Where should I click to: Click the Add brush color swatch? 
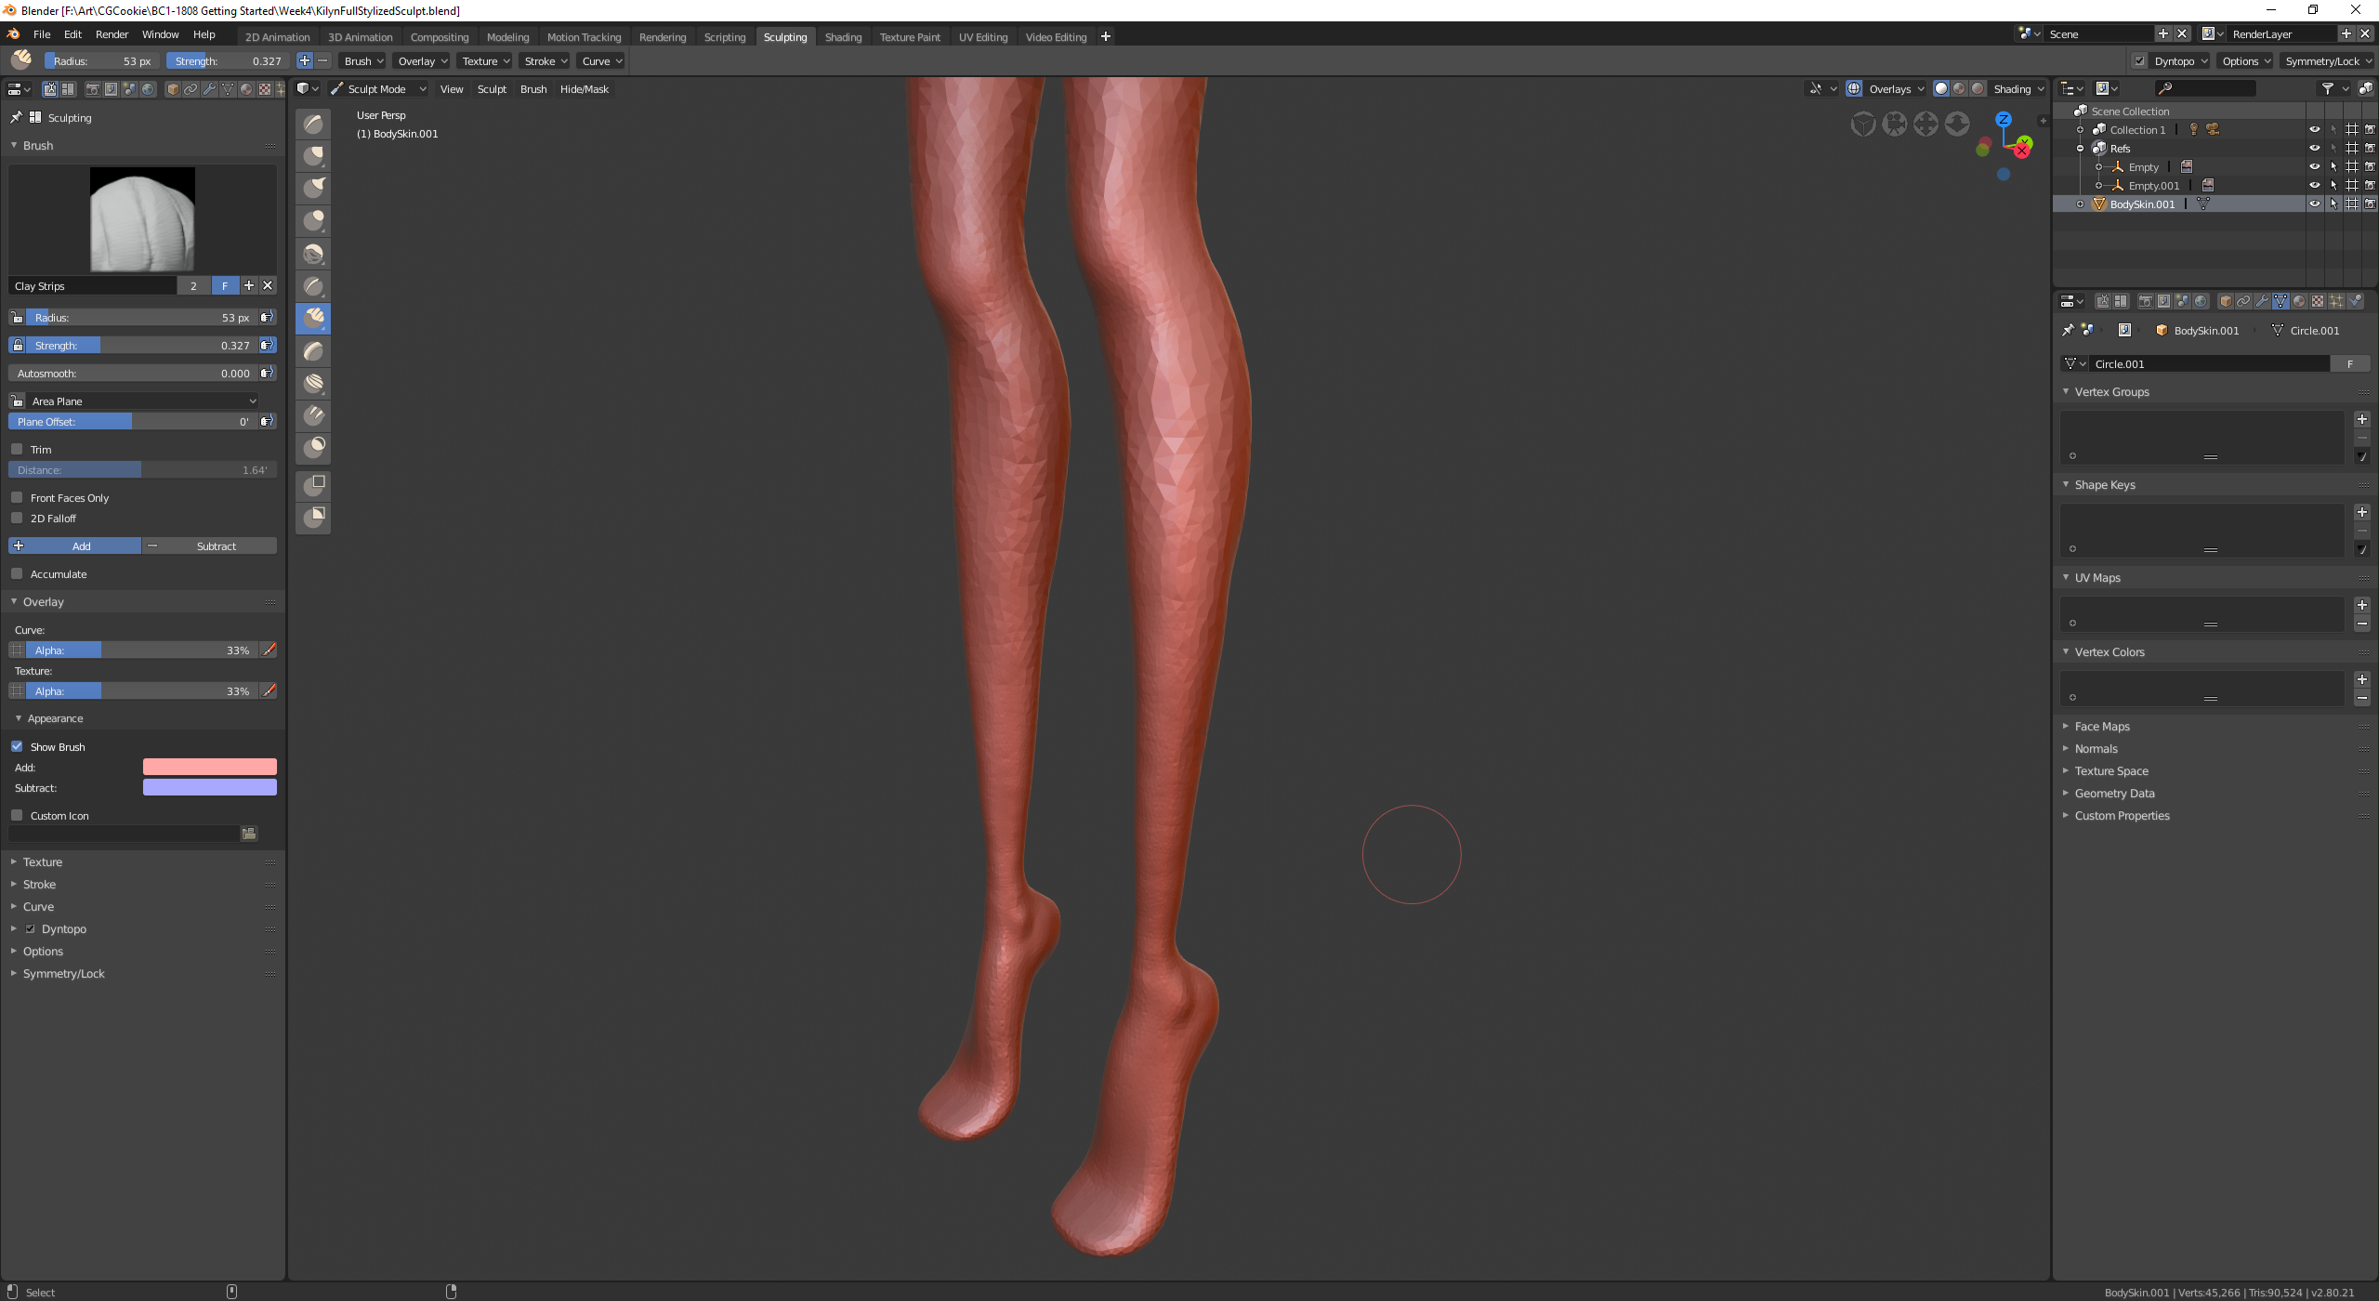click(x=209, y=768)
